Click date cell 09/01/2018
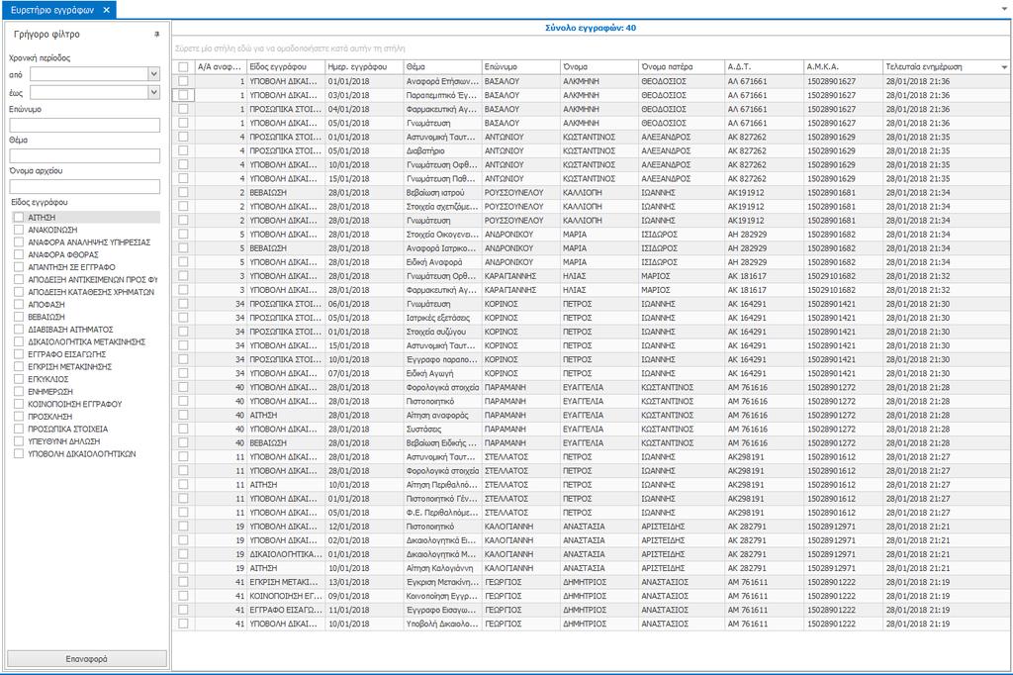This screenshot has width=1013, height=675. (x=364, y=596)
